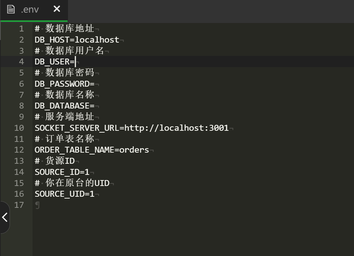Click line number 17 in the gutter
This screenshot has height=256, width=354.
(19, 205)
